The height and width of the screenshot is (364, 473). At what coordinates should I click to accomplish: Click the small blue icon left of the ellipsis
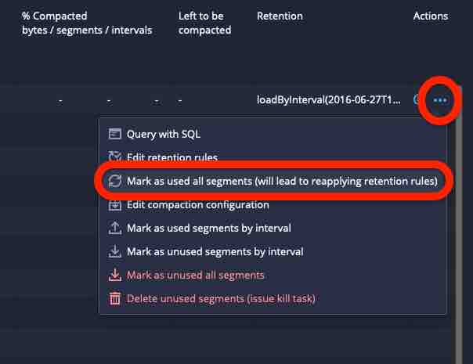[417, 100]
